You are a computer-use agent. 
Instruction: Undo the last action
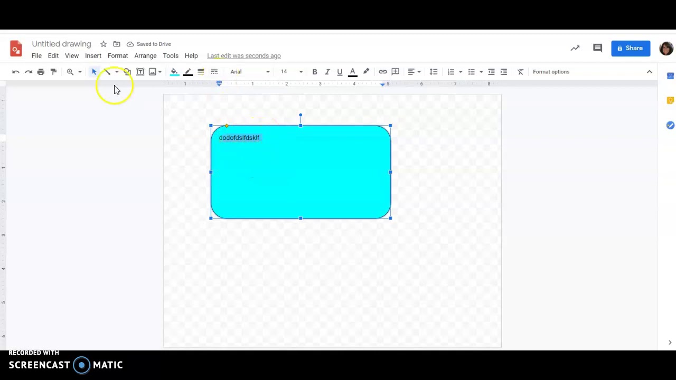[16, 72]
